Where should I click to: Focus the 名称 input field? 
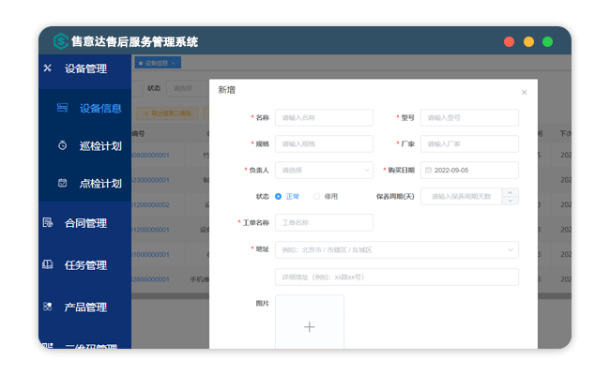tap(324, 118)
